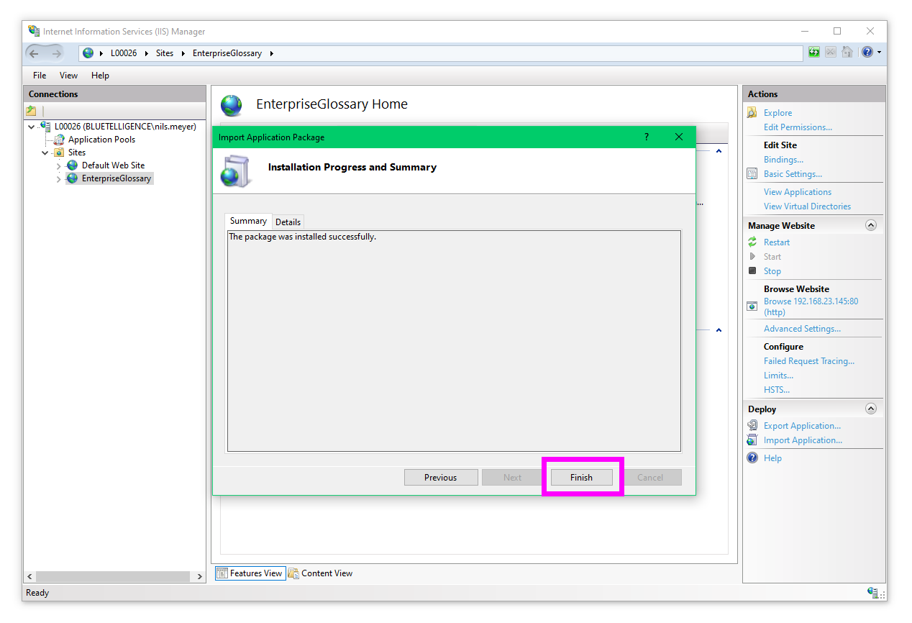The height and width of the screenshot is (623, 912).
Task: Collapse the Manage Website section
Action: [x=870, y=225]
